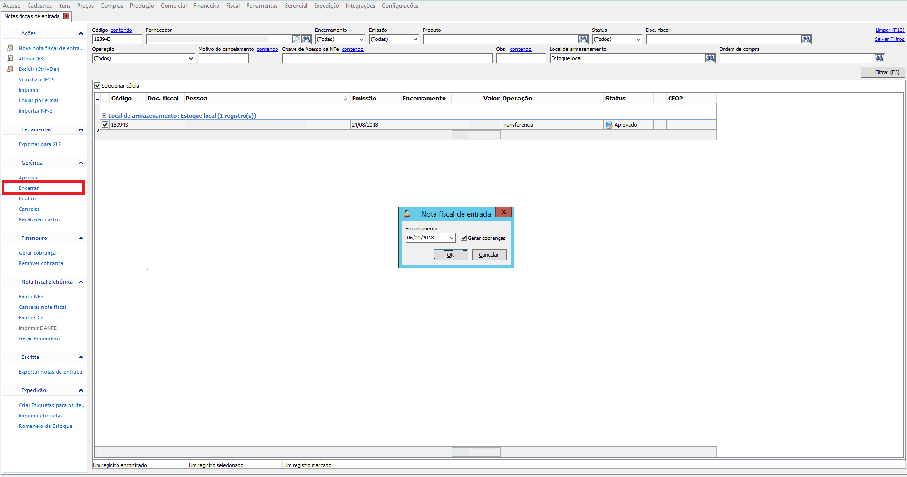Open Ordem de compra binoculars lookup
Viewport: 907px width, 477px height.
click(x=879, y=59)
